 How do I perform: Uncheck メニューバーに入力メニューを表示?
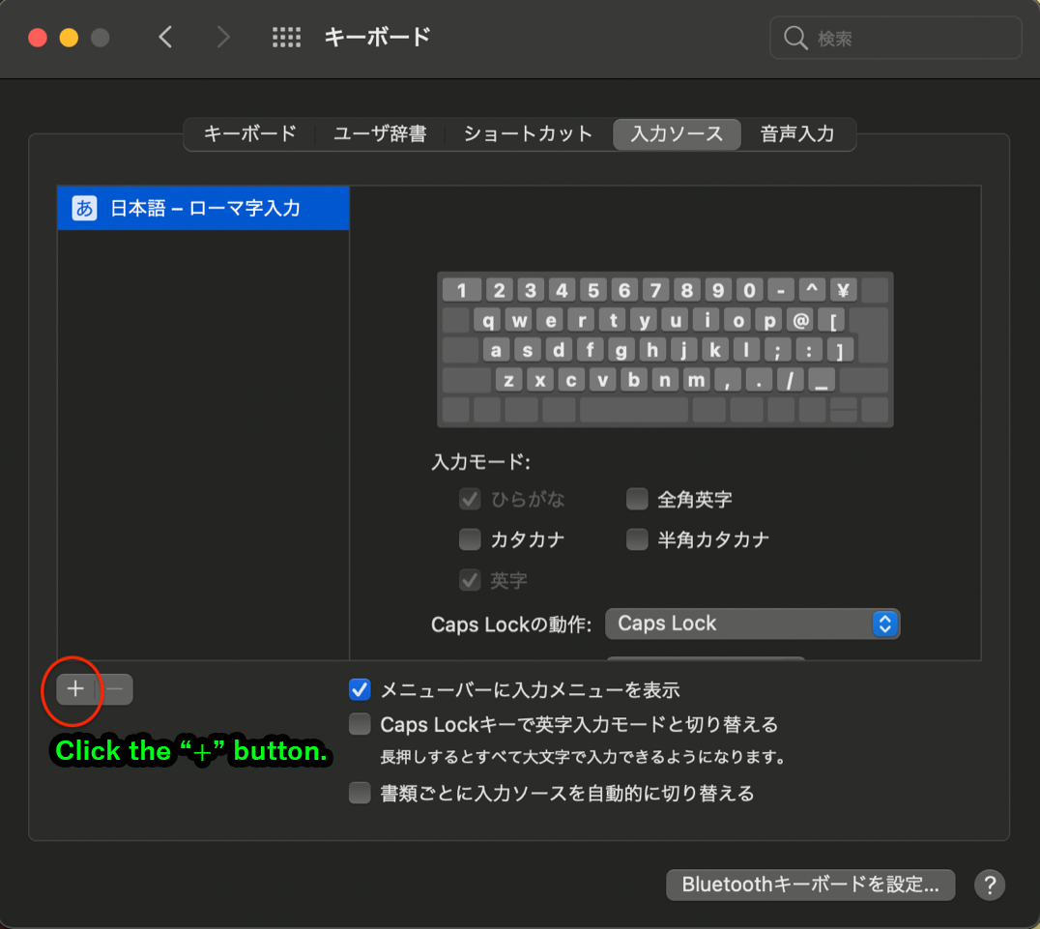pos(360,689)
